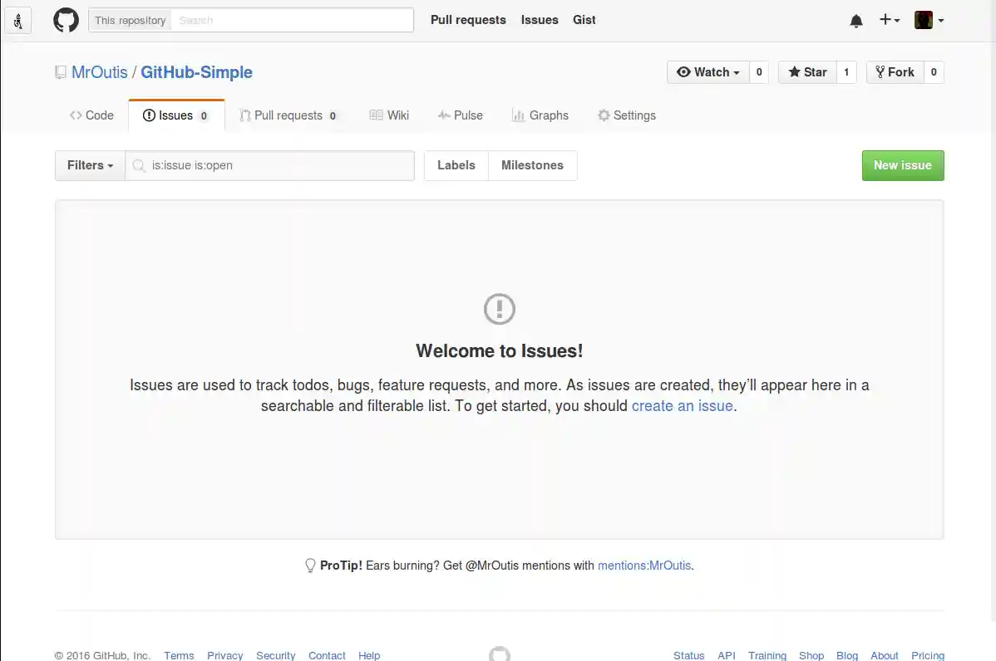Image resolution: width=996 pixels, height=661 pixels.
Task: Click the Pulse activity icon
Action: click(444, 115)
